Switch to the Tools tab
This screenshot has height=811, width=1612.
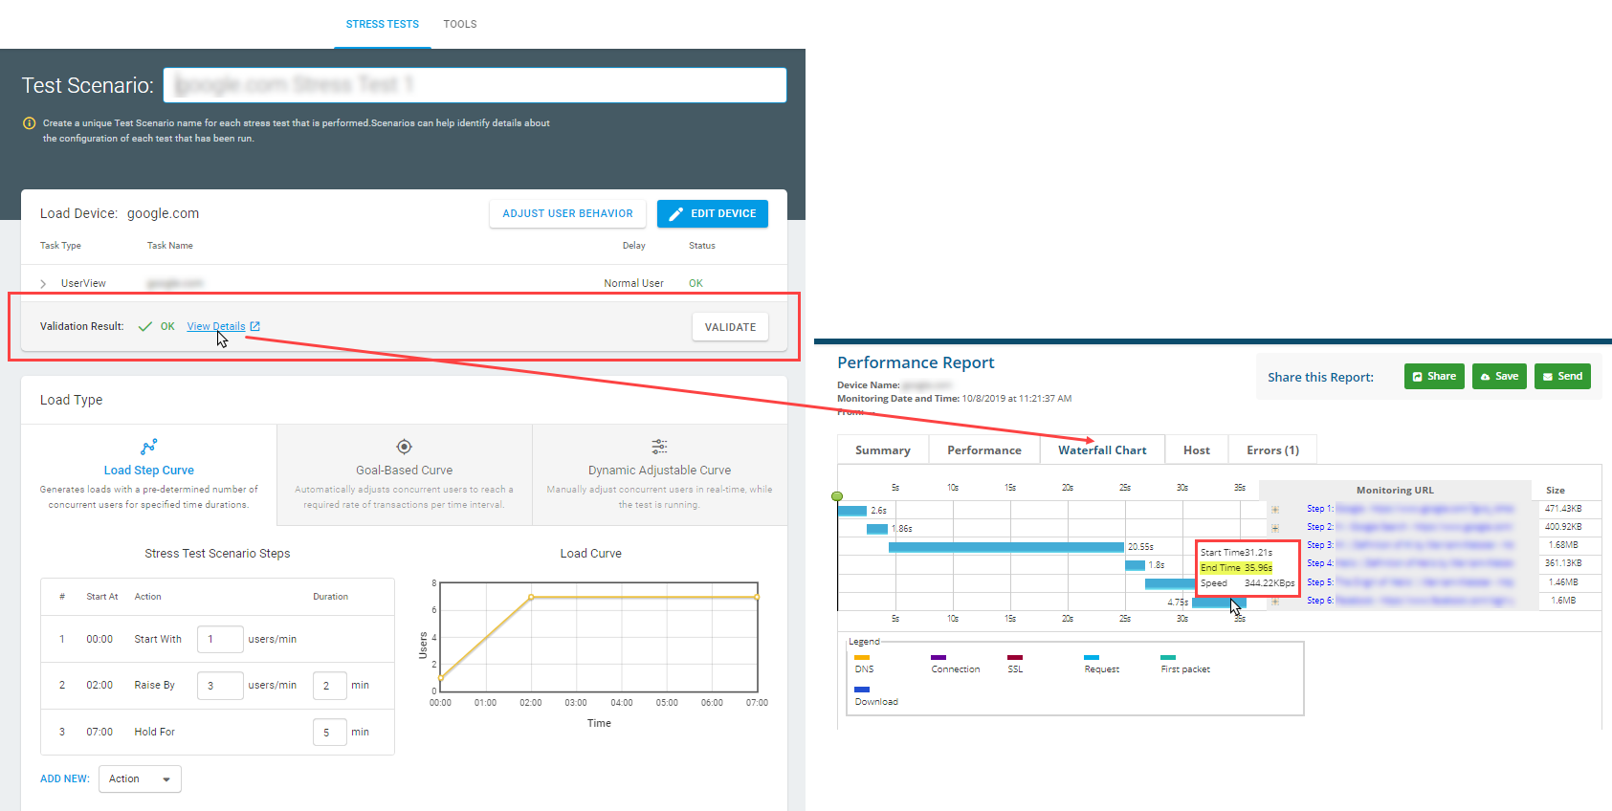coord(459,24)
